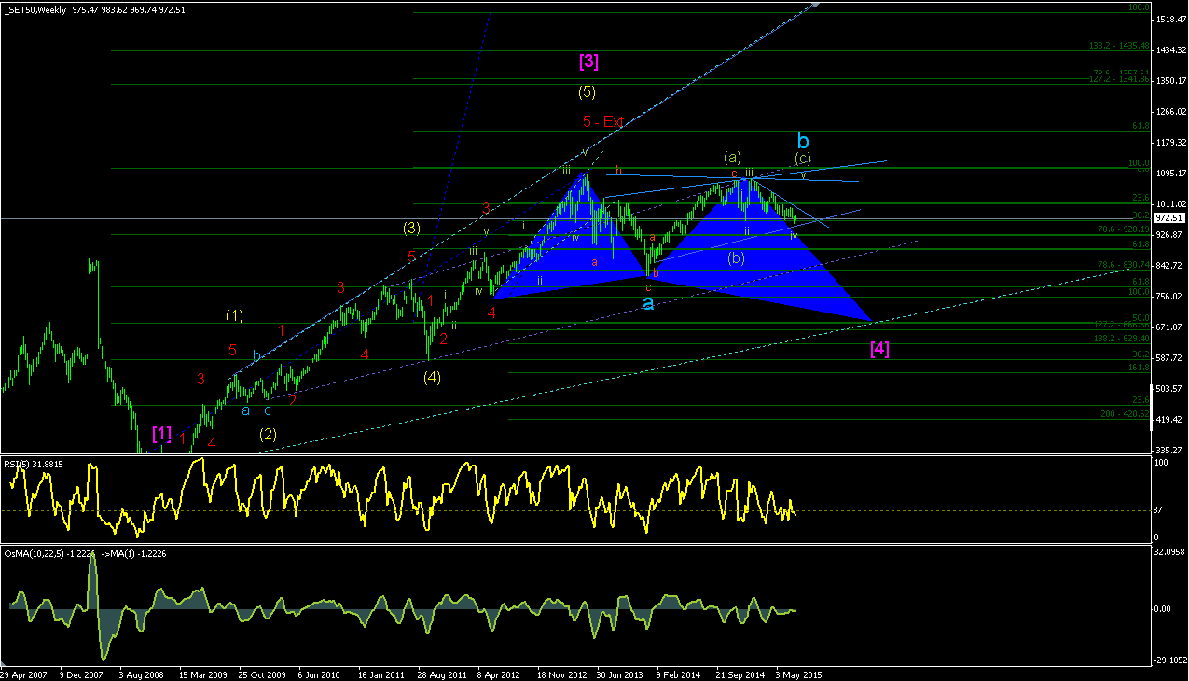Click the '29 Apr 2007' date label

(x=22, y=674)
